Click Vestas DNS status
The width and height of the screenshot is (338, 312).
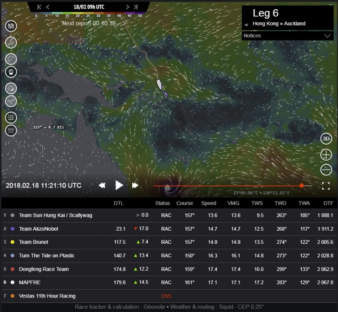[x=166, y=296]
